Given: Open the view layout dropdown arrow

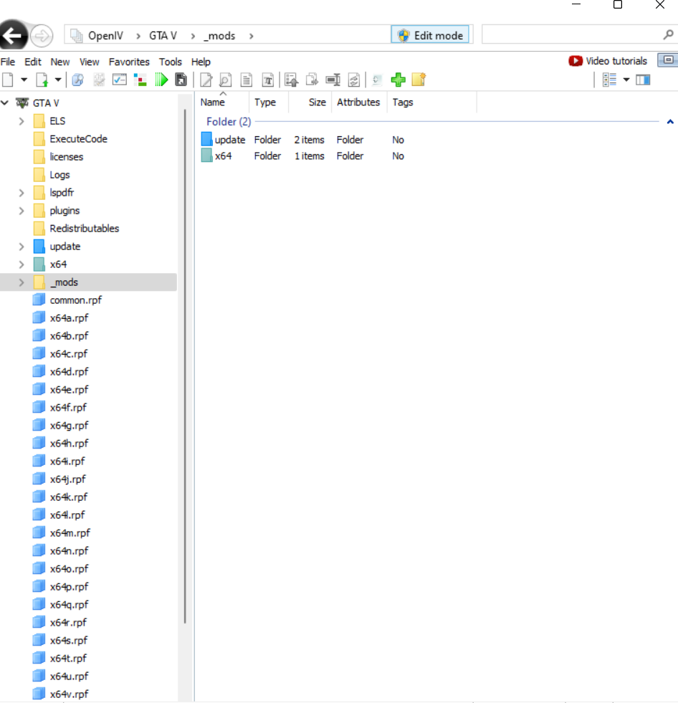Looking at the screenshot, I should tap(626, 80).
